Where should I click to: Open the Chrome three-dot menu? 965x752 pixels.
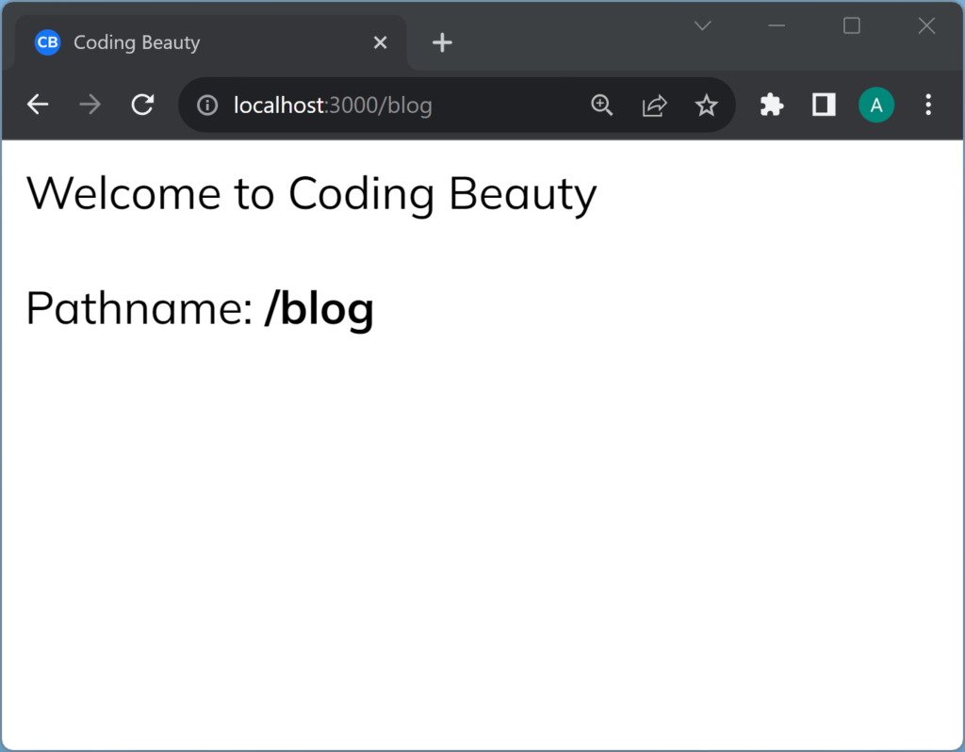pyautogui.click(x=928, y=106)
